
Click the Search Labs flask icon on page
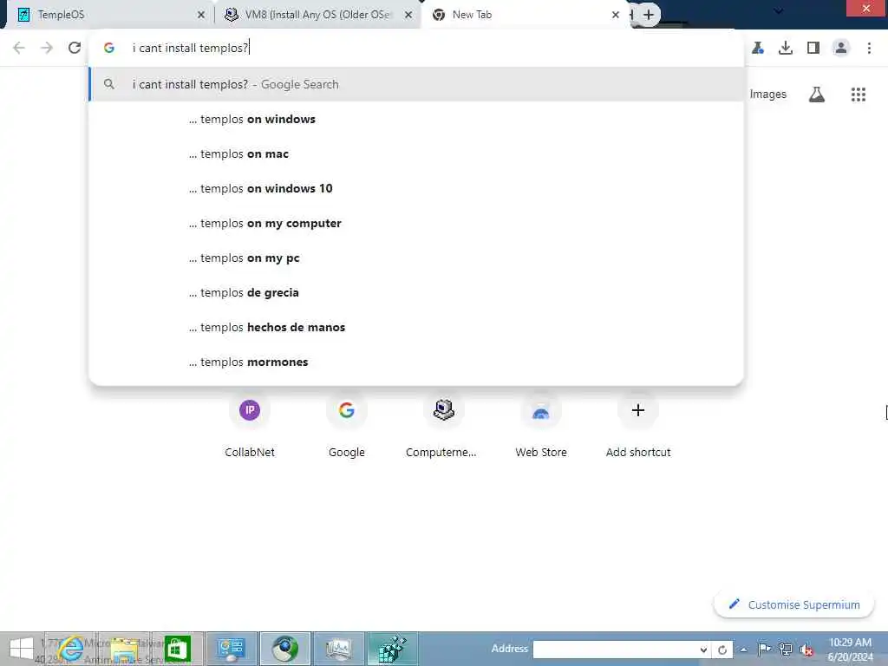[x=817, y=95]
